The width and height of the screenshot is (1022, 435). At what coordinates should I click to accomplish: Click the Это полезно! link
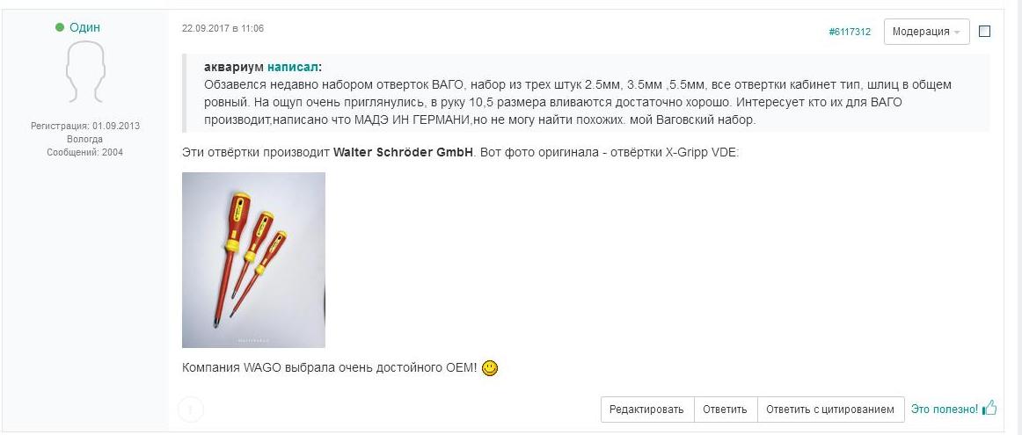(945, 410)
